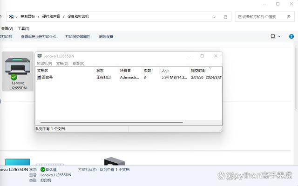Select the dark gray device icon
Viewport: 298px width, 186px height.
coord(114,161)
